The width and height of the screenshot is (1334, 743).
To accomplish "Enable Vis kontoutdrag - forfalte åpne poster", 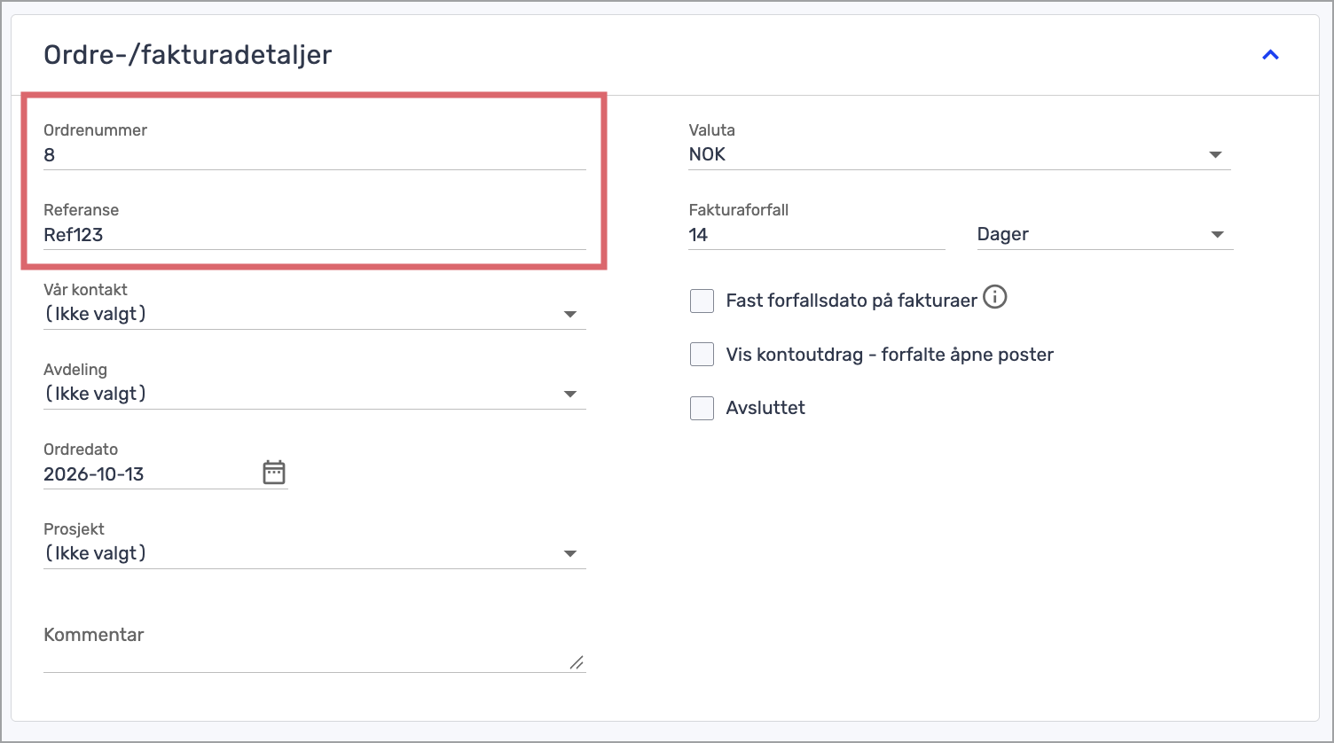I will point(702,355).
